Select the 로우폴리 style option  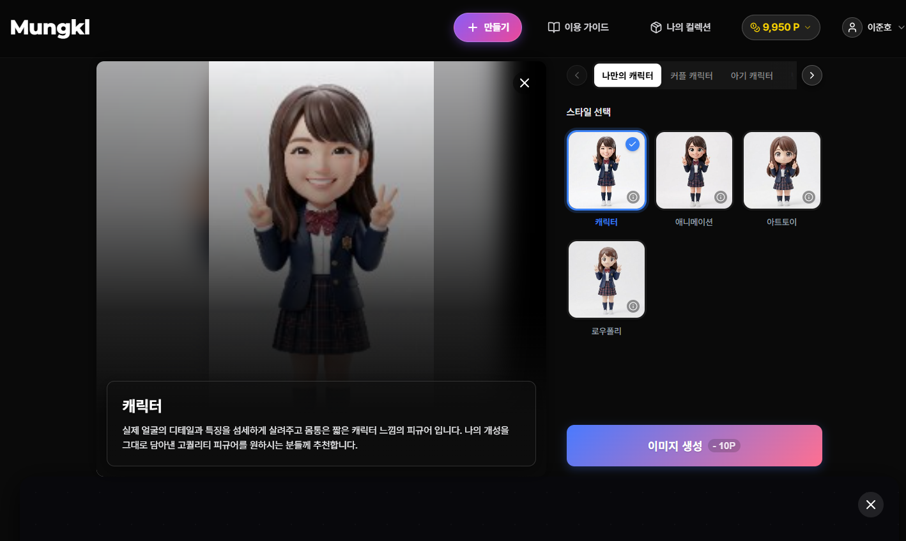point(606,279)
